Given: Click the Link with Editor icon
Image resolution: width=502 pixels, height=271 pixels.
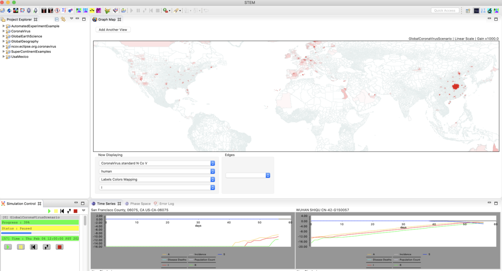Looking at the screenshot, I should click(63, 19).
